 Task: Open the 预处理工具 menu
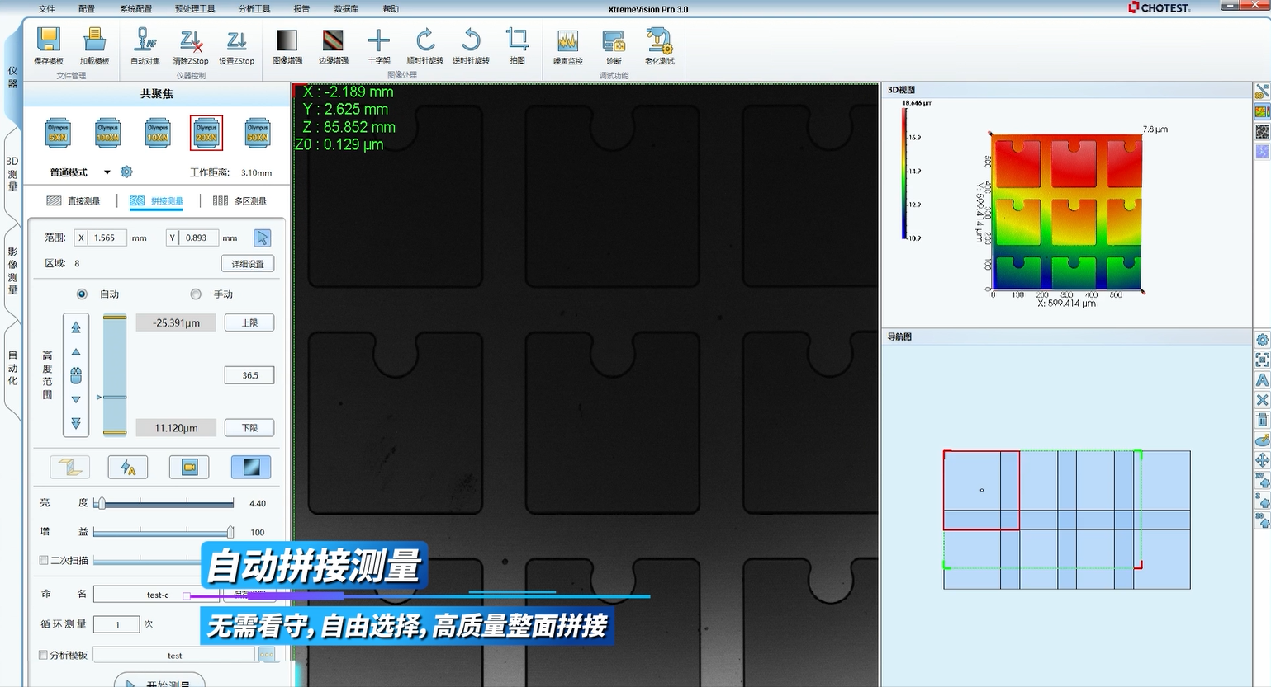point(195,9)
